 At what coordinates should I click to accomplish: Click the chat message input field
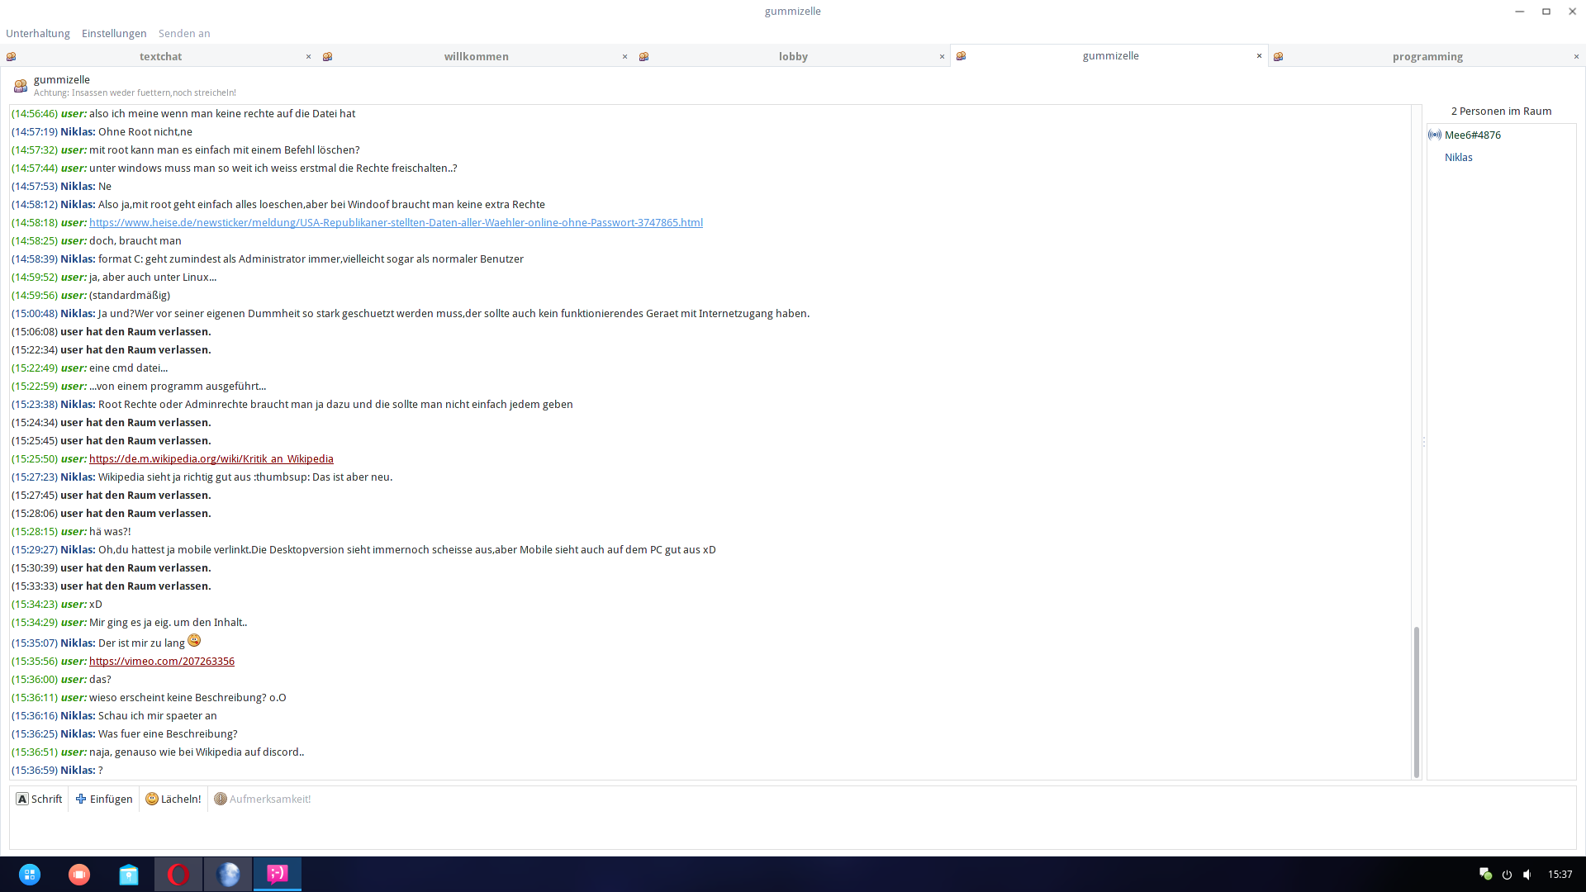click(x=793, y=829)
